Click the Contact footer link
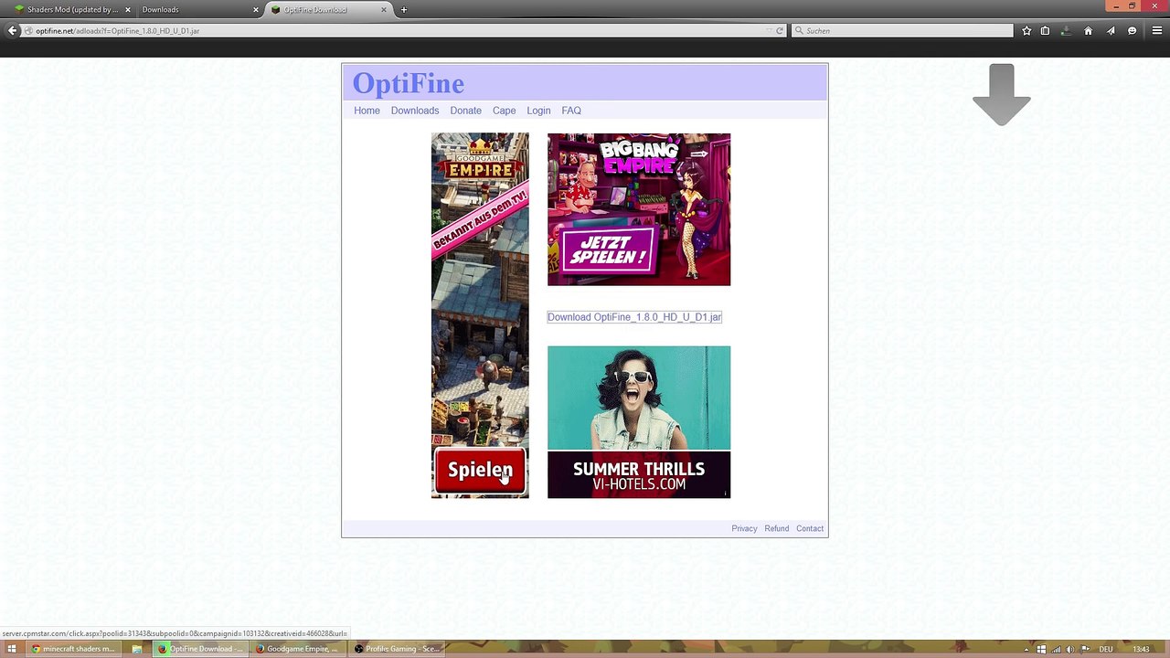This screenshot has width=1170, height=658. (x=810, y=528)
